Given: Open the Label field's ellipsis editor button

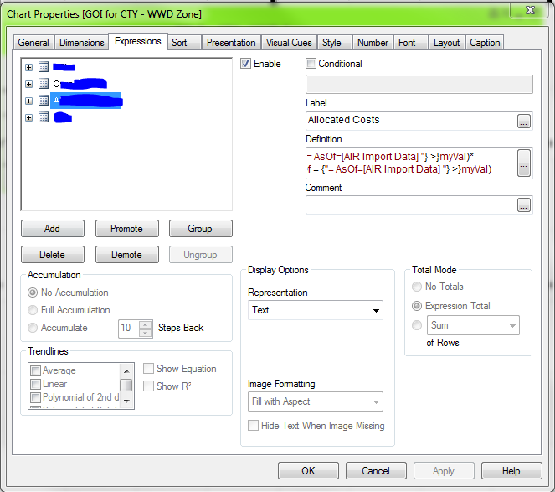Looking at the screenshot, I should click(524, 122).
